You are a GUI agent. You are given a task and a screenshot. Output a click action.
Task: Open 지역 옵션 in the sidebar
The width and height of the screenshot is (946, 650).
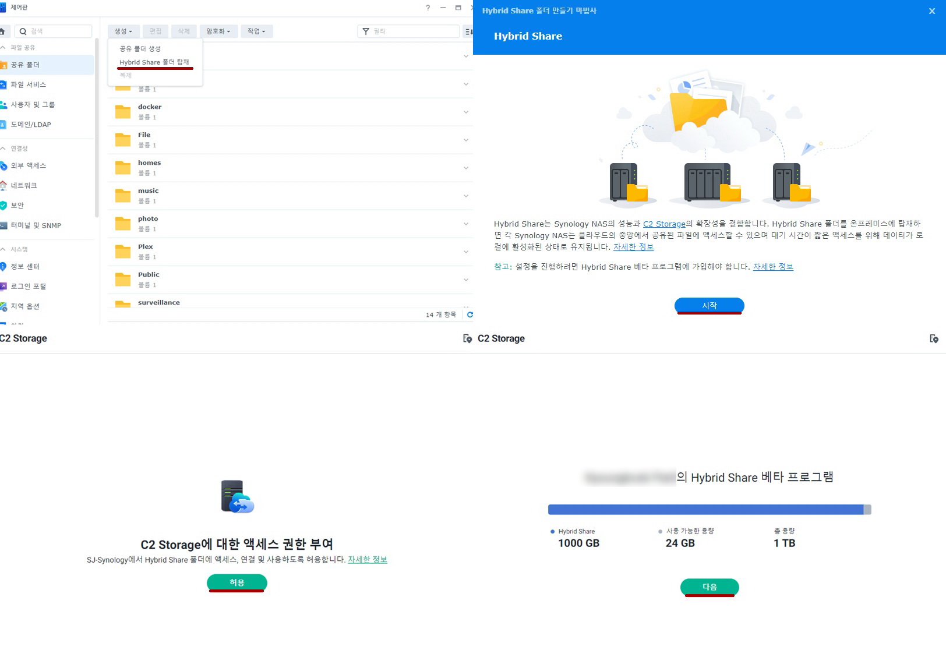coord(47,306)
